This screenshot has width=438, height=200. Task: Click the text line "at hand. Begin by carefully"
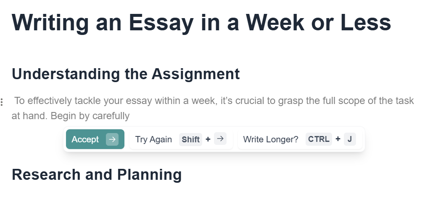pyautogui.click(x=71, y=116)
